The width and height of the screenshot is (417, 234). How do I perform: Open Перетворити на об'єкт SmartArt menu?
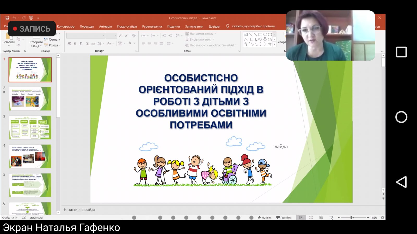211,45
